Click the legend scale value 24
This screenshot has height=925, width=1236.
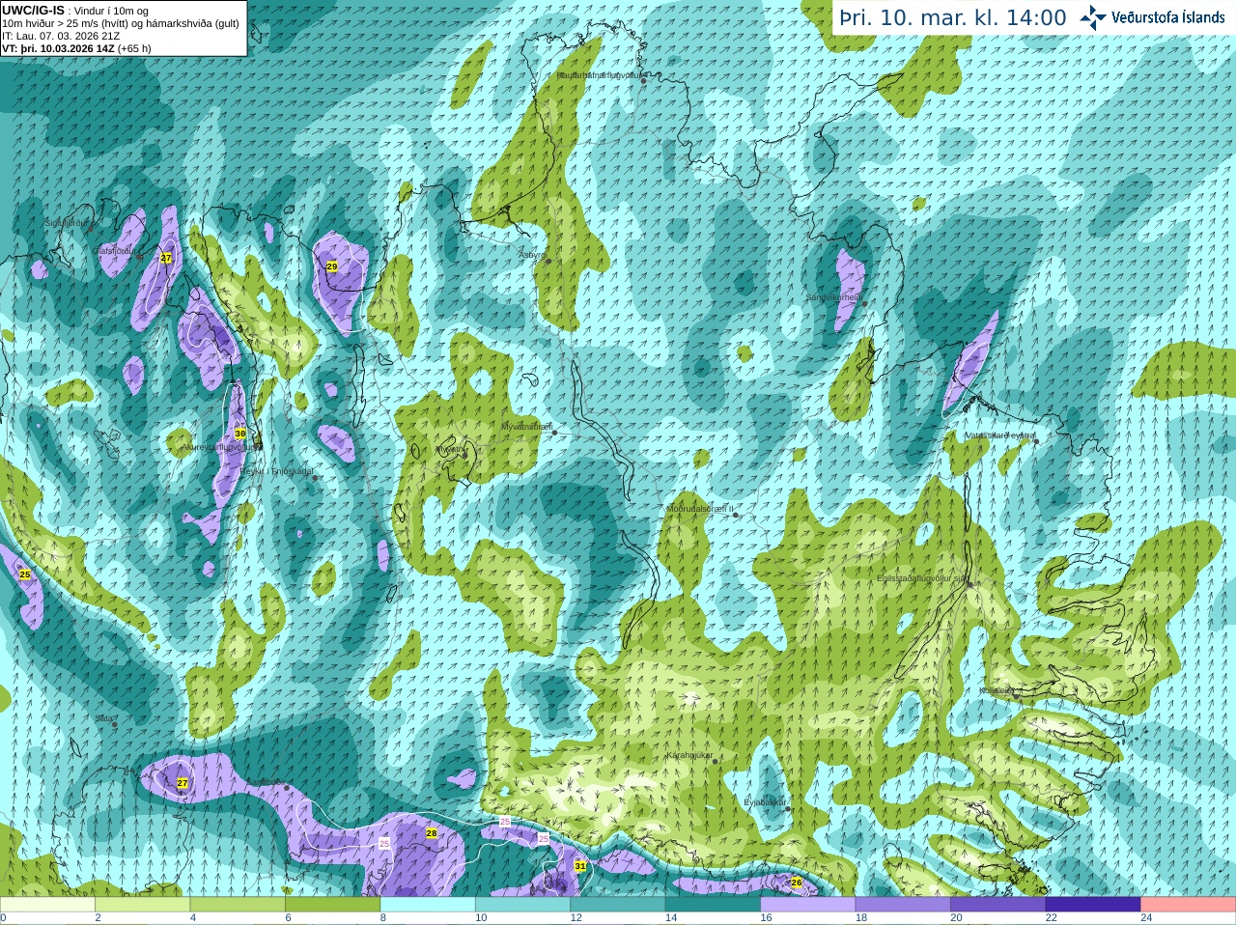tap(1146, 918)
